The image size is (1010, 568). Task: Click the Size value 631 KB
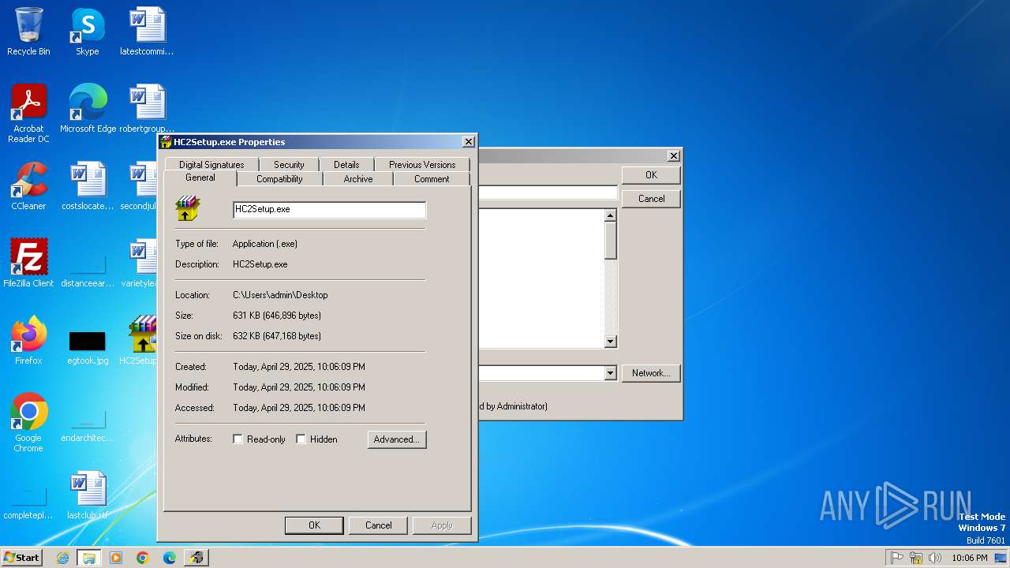pyautogui.click(x=277, y=316)
